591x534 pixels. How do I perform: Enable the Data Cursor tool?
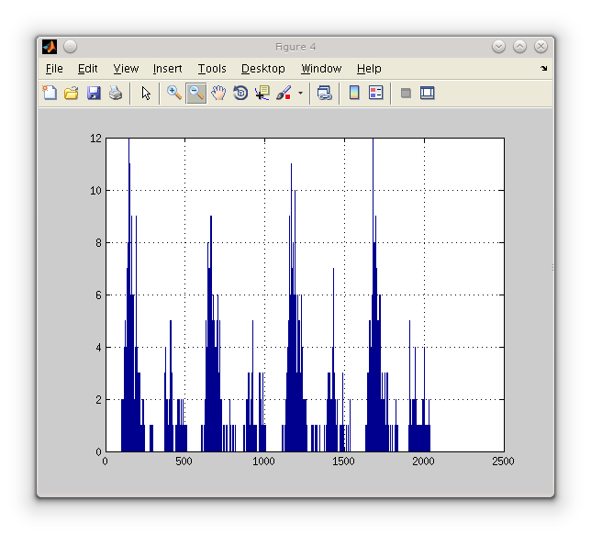[262, 93]
